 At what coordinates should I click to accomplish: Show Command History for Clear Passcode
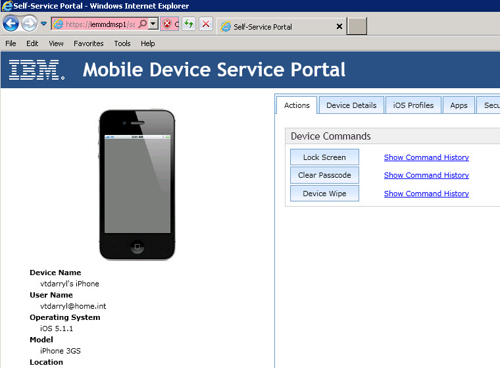426,175
